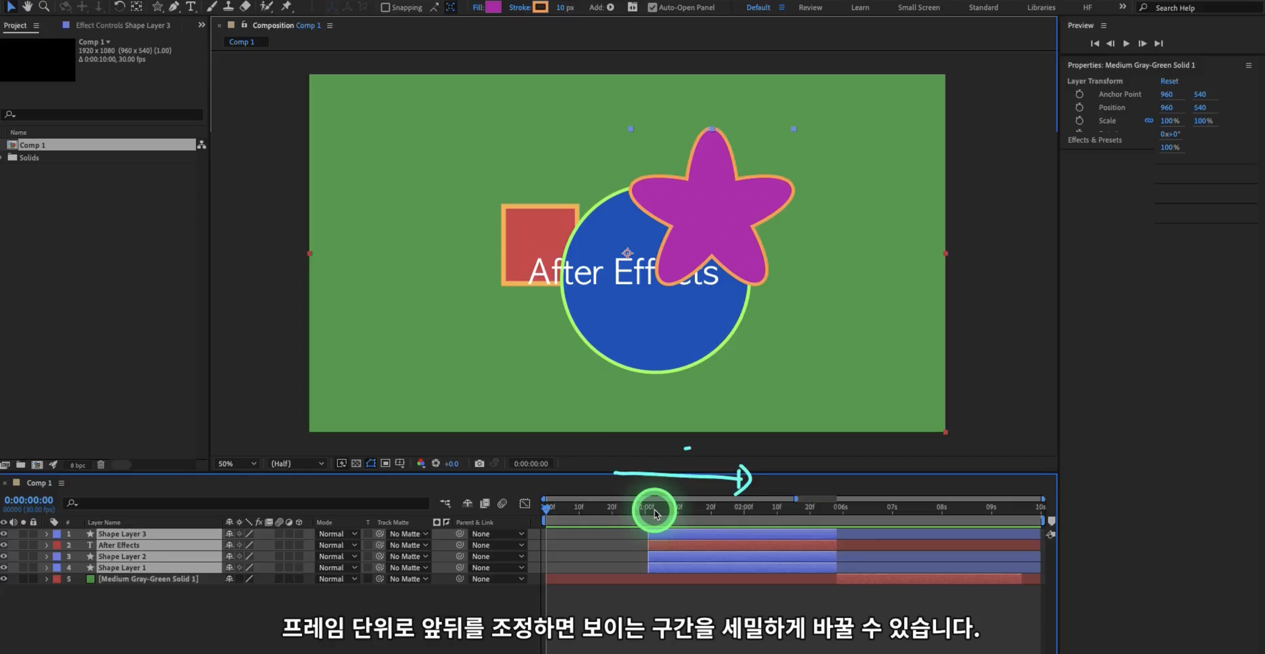Jump to the first frame in Preview

tap(1095, 44)
